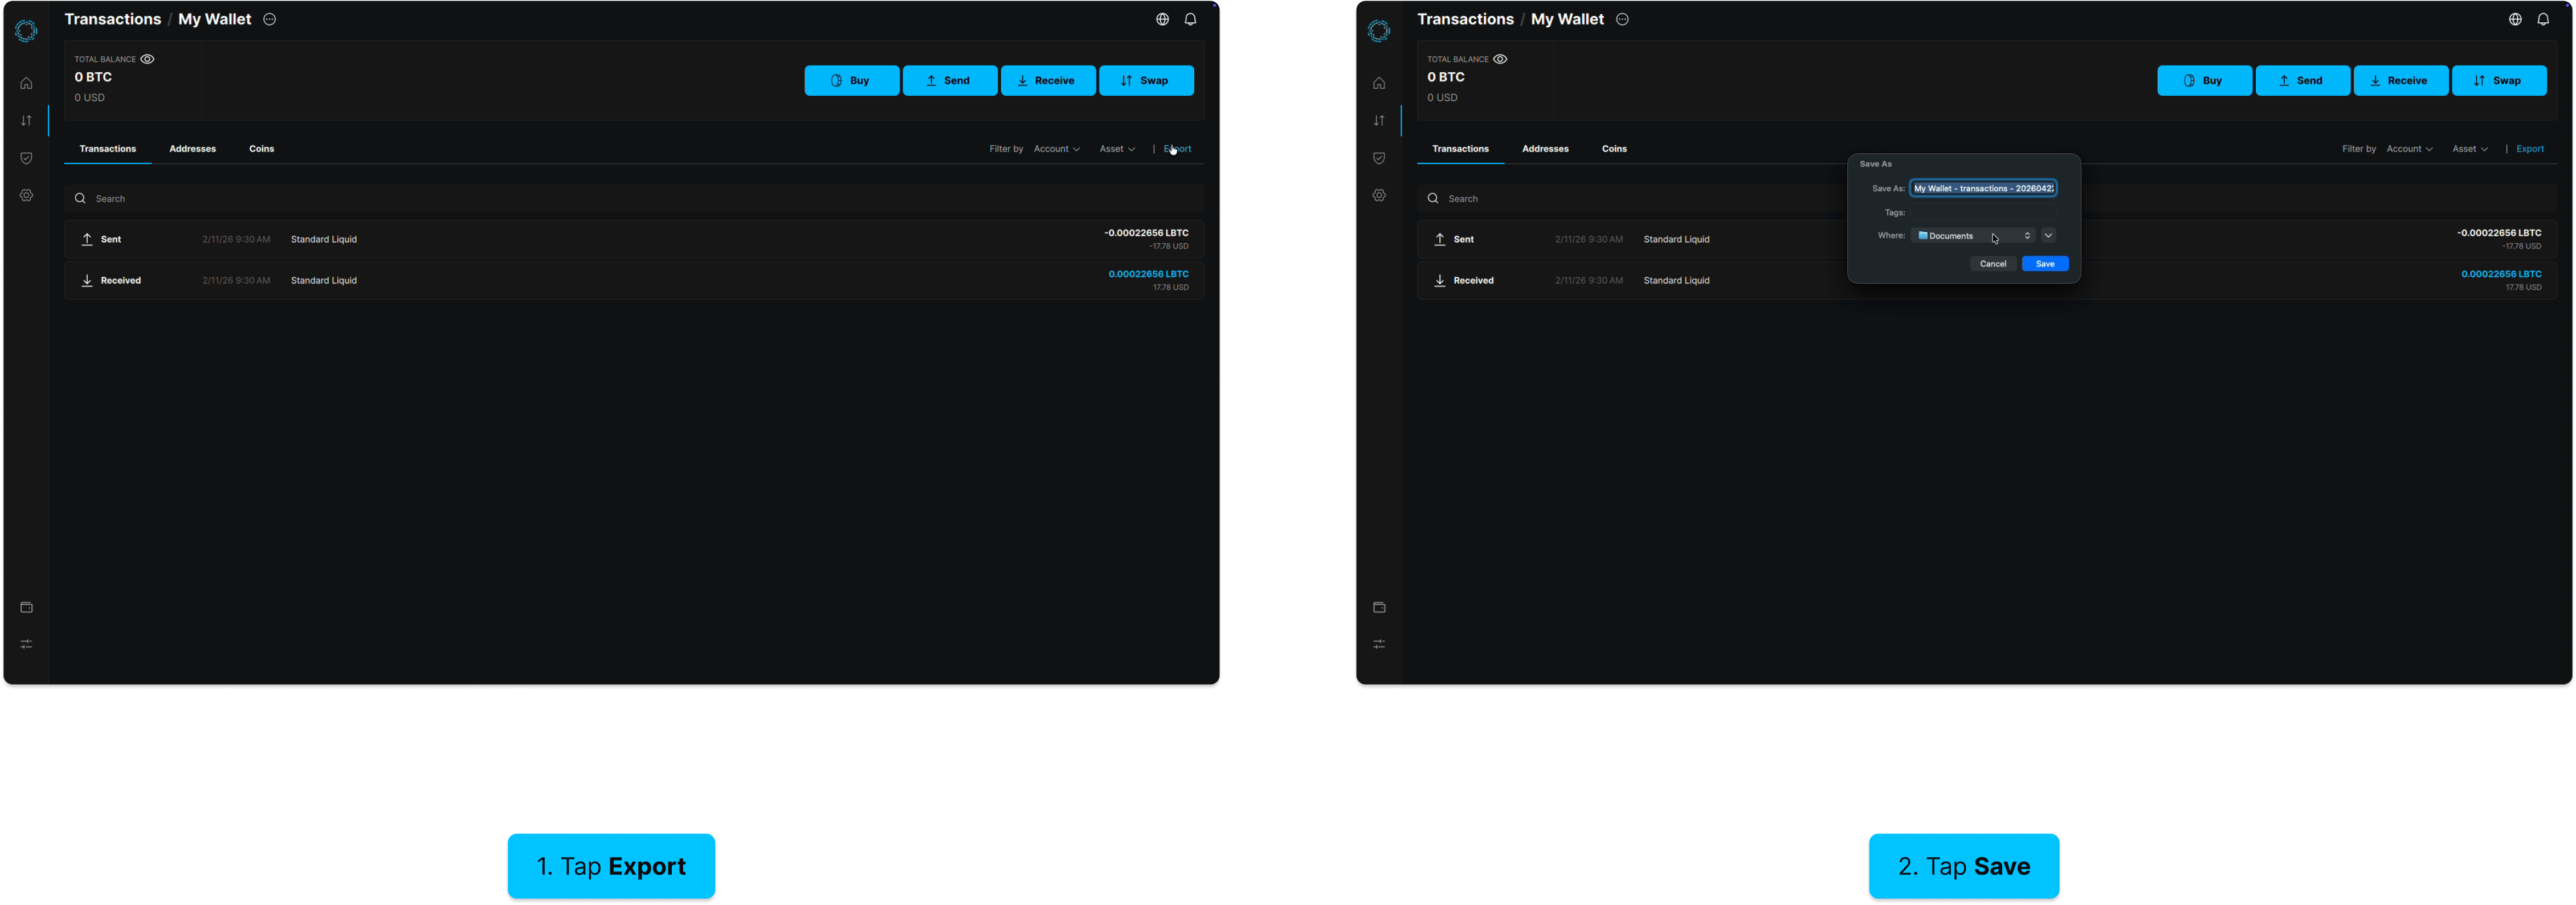This screenshot has height=905, width=2576.
Task: Open Asset filter dropdown in right window
Action: coord(2470,149)
